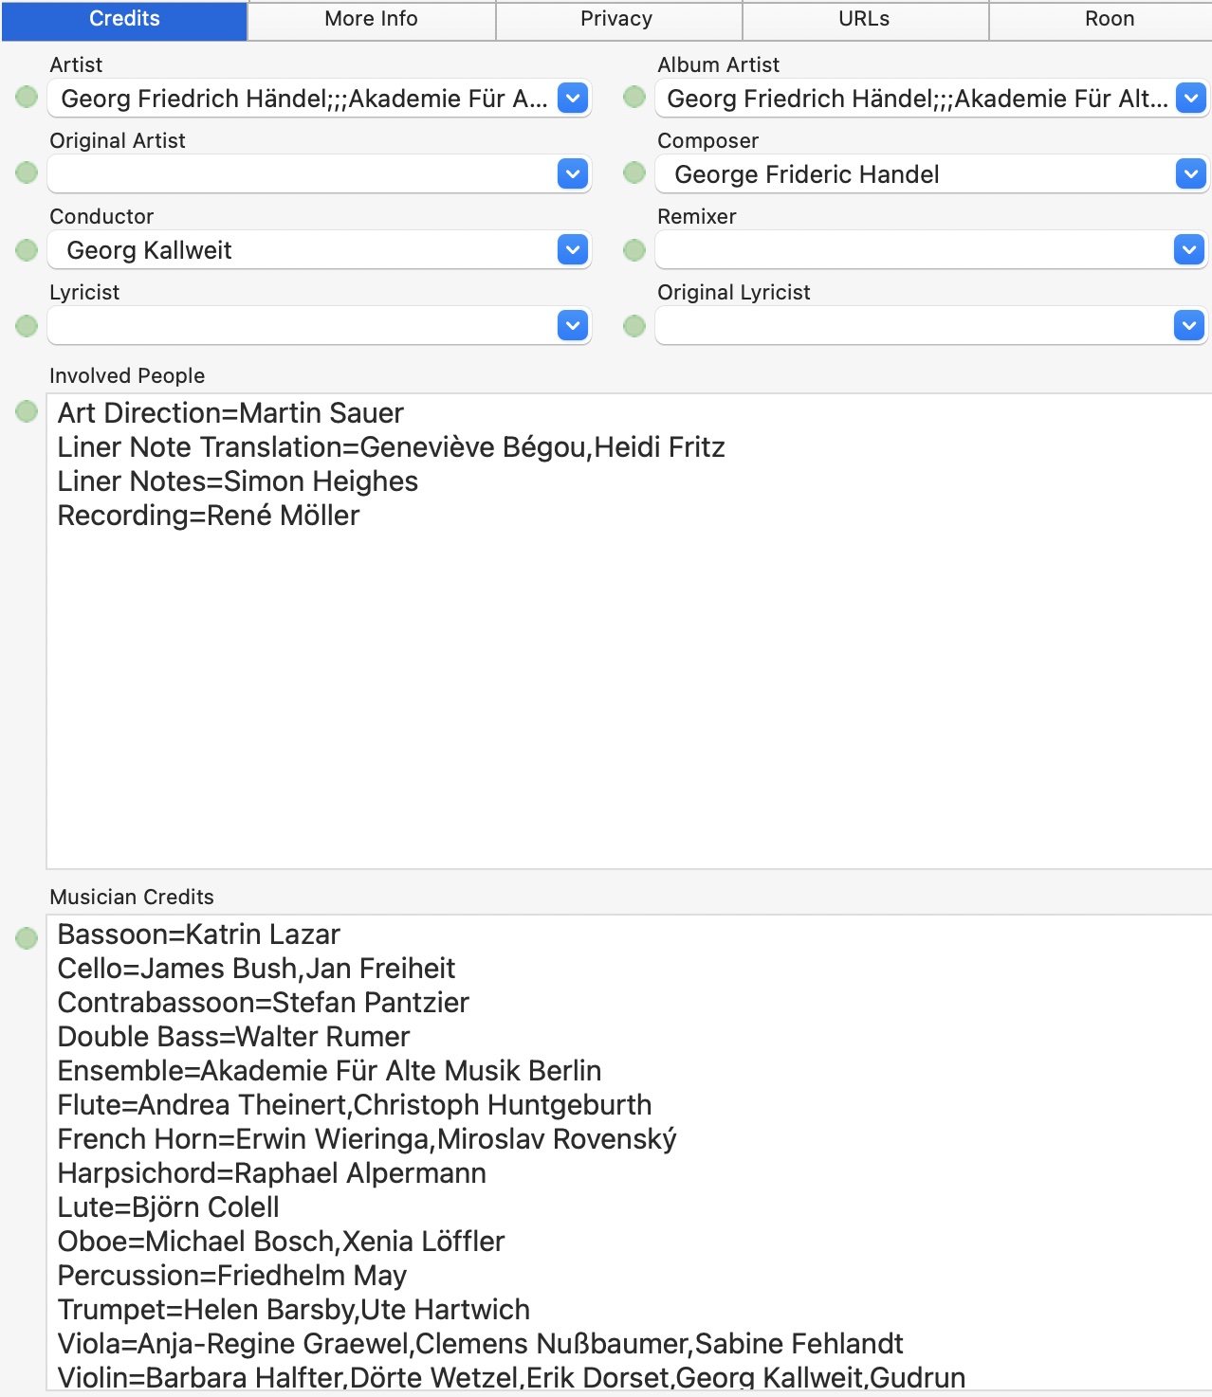The width and height of the screenshot is (1212, 1397).
Task: Select the URLs tab
Action: click(x=864, y=19)
